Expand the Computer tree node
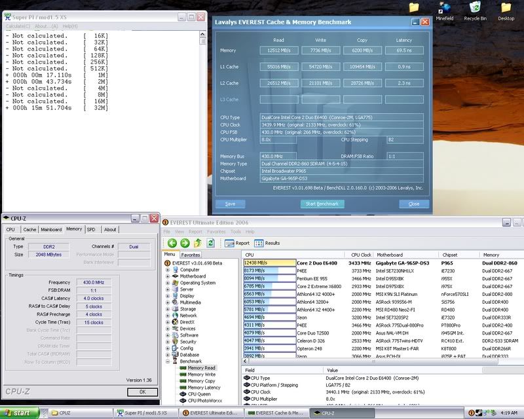The height and width of the screenshot is (419, 524). point(168,270)
